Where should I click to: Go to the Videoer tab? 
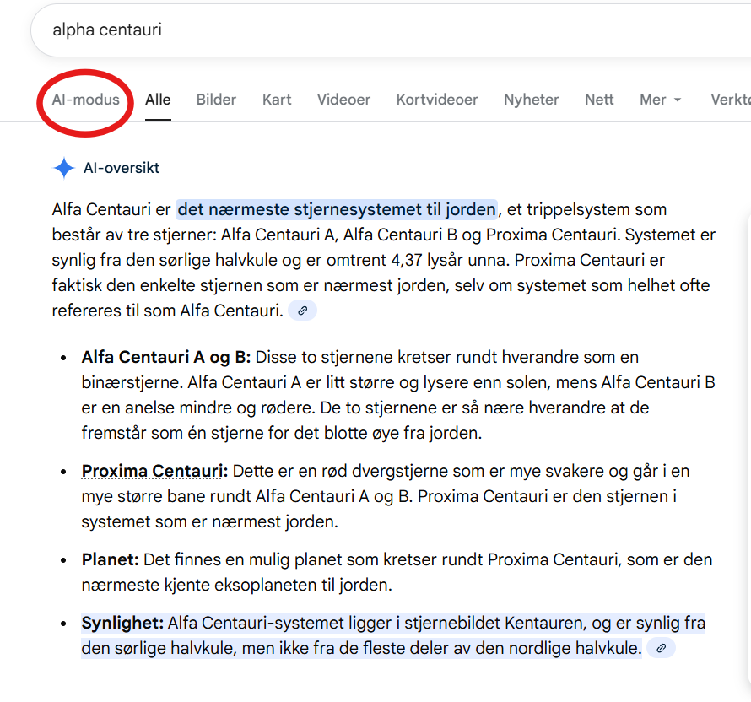click(x=343, y=100)
